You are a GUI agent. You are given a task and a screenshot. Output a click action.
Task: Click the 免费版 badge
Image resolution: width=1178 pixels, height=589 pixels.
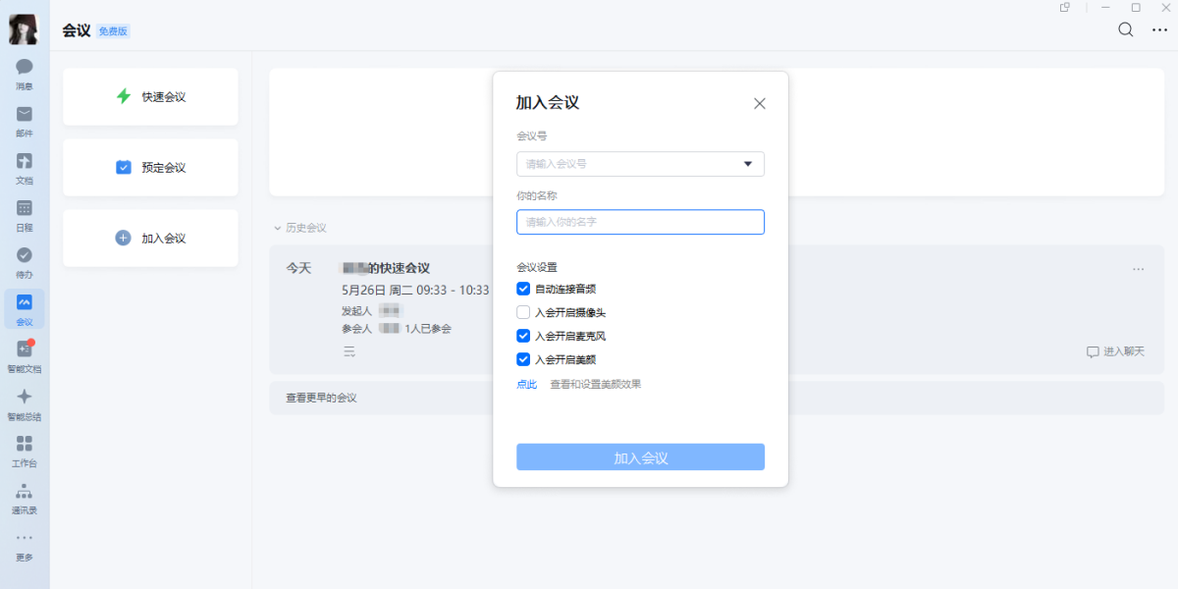coord(114,30)
